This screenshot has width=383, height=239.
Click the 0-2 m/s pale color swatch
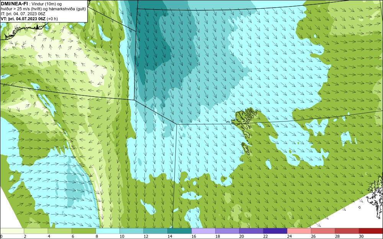coord(12,231)
